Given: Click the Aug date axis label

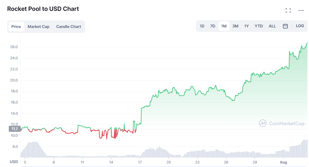Looking at the screenshot, I should pos(284,162).
